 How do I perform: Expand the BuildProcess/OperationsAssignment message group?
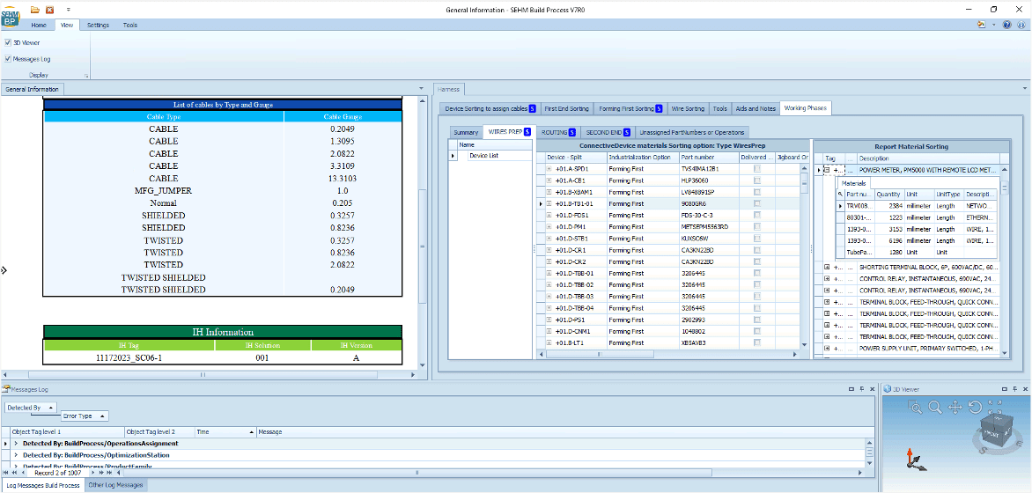(x=16, y=444)
